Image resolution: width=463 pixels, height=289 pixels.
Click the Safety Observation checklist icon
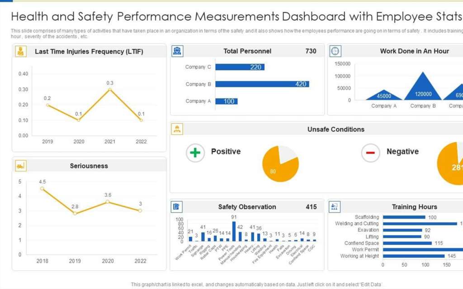pyautogui.click(x=177, y=207)
